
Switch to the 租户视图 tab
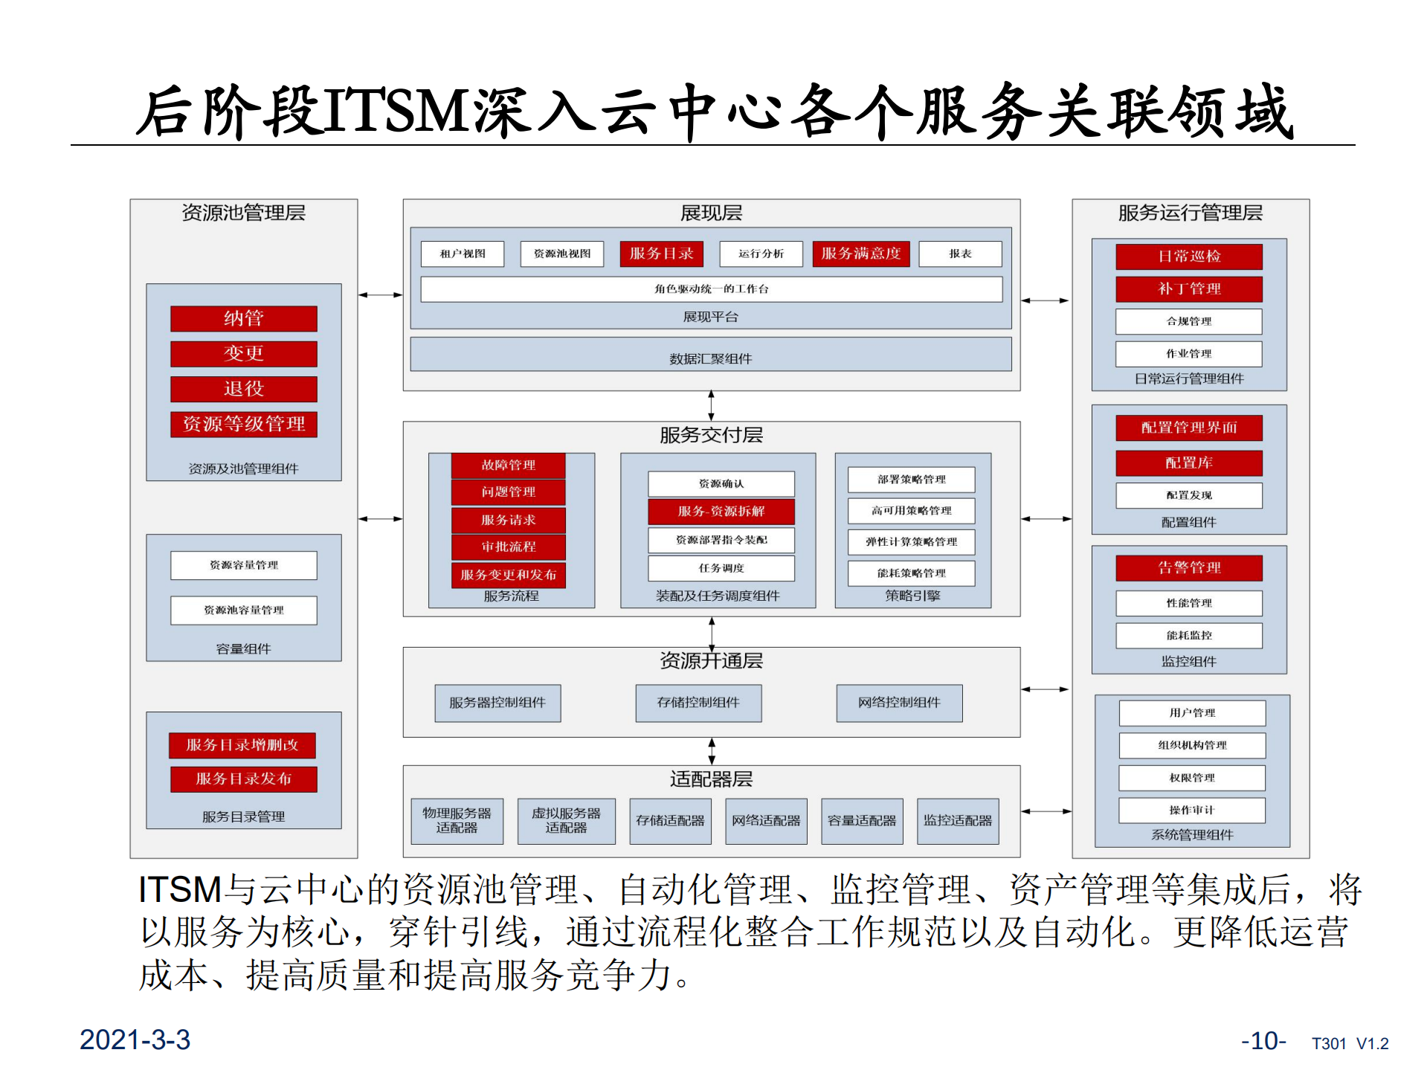click(x=463, y=254)
